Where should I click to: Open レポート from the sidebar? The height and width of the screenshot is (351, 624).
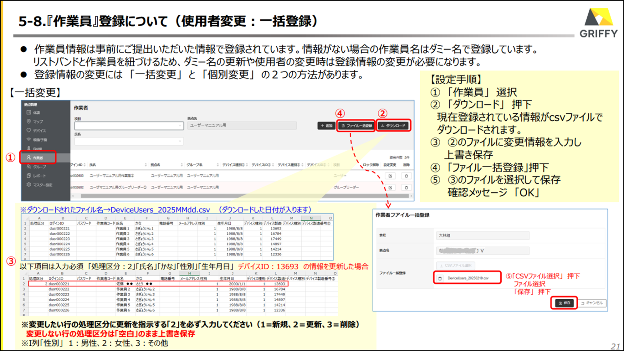39,176
